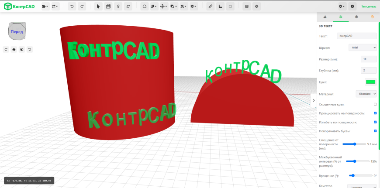Switch to the history panel tab
The image size is (380, 188).
(x=372, y=17)
